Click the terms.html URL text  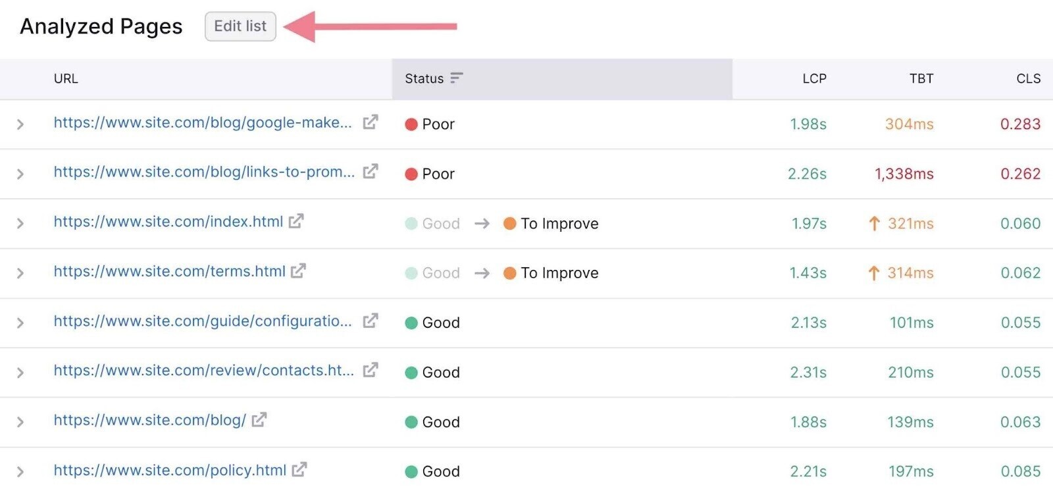tap(168, 271)
